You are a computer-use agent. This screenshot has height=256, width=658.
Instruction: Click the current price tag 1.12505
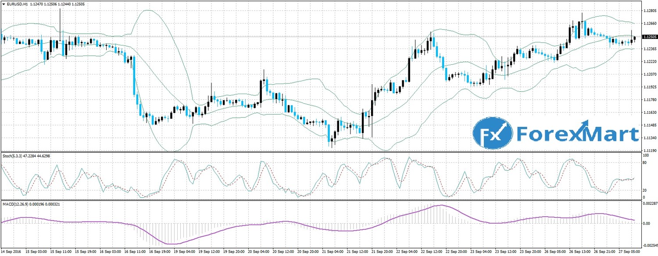pyautogui.click(x=648, y=37)
